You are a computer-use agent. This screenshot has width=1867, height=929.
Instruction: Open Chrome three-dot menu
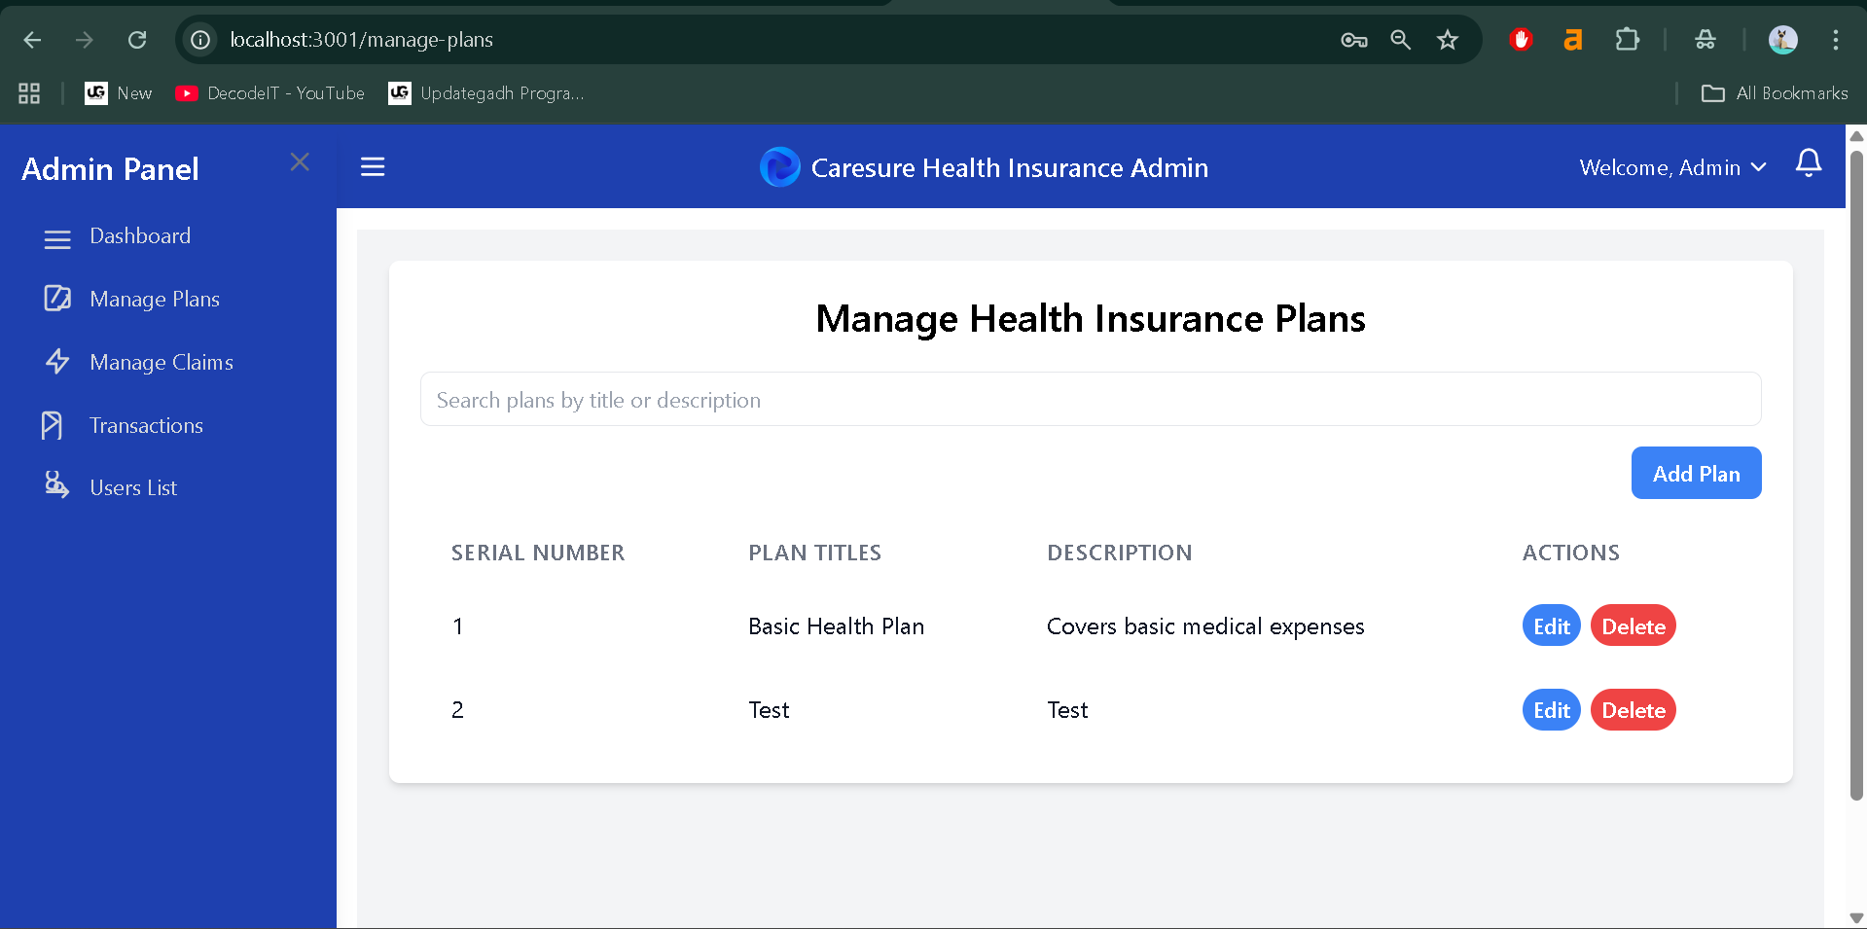[1835, 40]
